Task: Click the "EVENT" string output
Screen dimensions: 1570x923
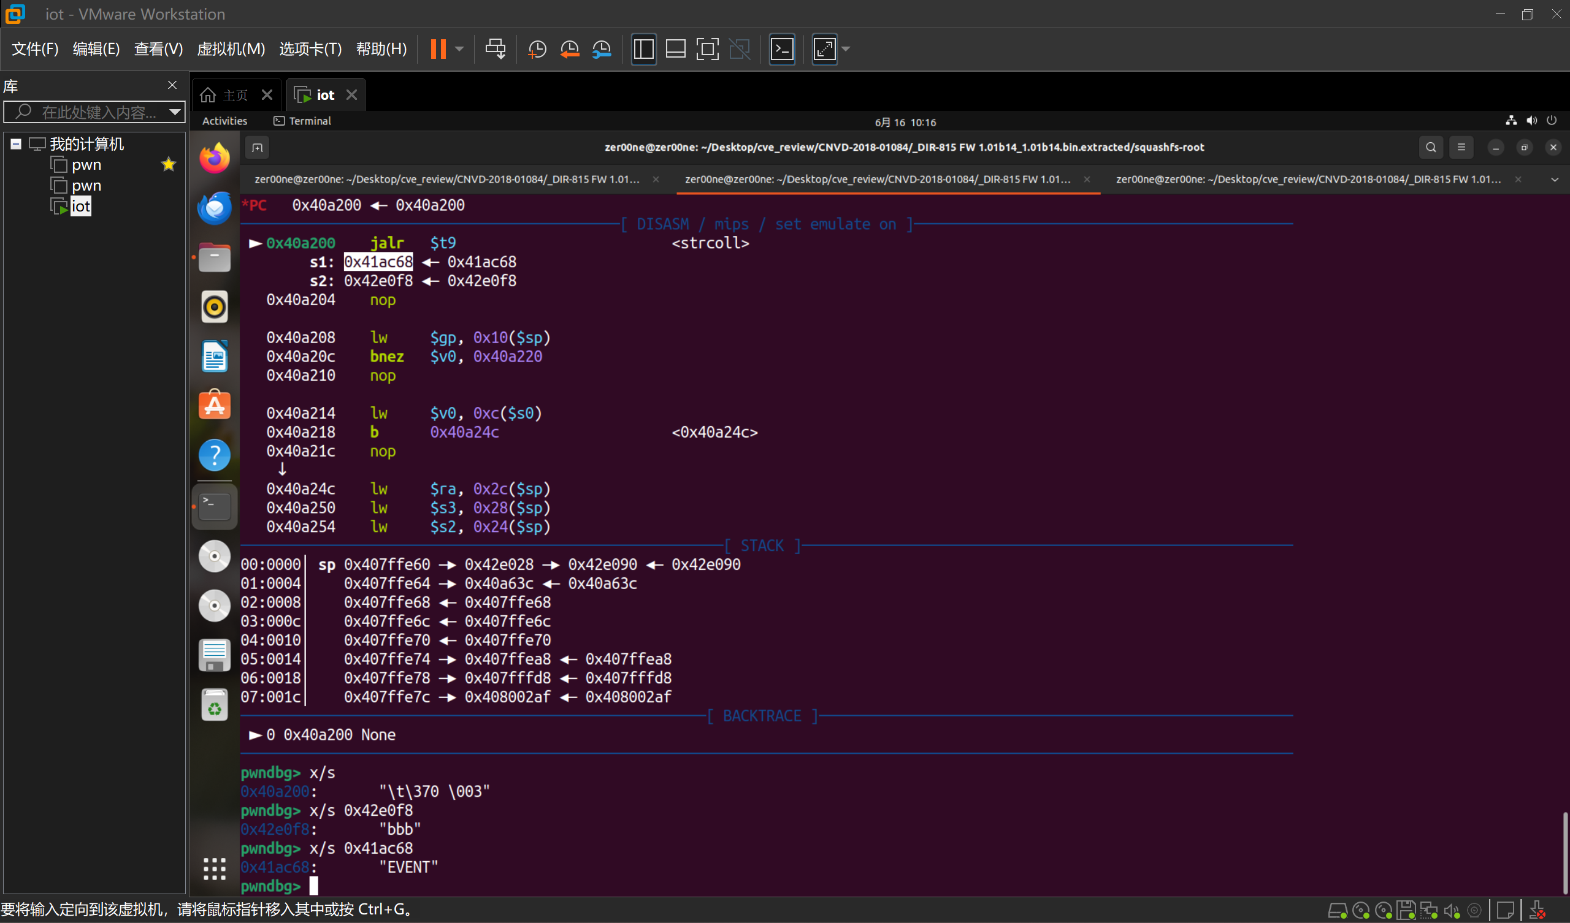Action: [408, 868]
